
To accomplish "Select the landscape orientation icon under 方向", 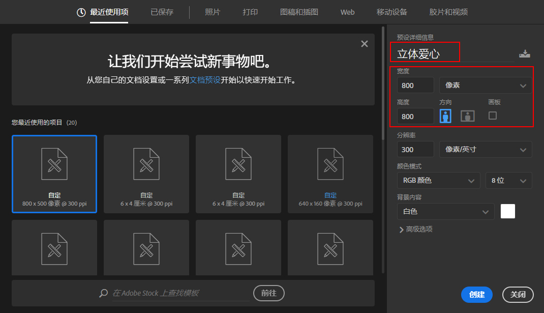I will [467, 116].
